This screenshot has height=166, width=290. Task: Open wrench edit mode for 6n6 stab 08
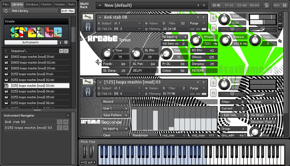tap(88, 17)
